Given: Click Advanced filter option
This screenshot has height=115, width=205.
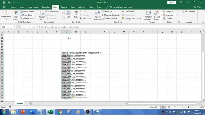Looking at the screenshot, I should click(85, 19).
